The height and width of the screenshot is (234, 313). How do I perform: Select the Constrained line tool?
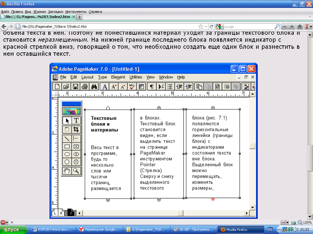(76, 138)
